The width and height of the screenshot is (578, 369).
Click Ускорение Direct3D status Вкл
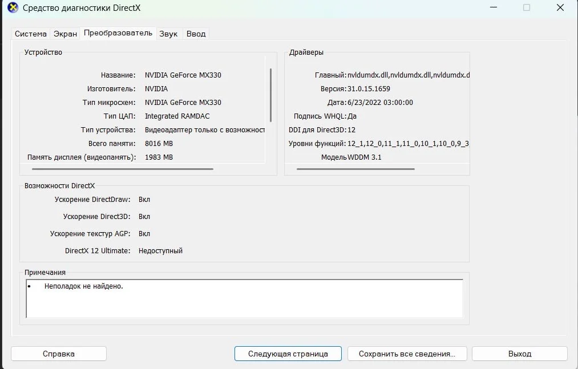click(144, 216)
